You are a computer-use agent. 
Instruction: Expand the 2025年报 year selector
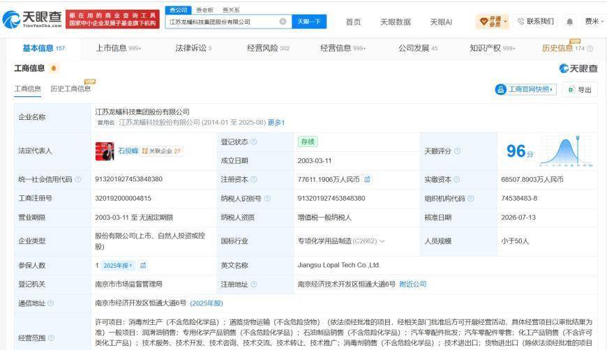118,266
